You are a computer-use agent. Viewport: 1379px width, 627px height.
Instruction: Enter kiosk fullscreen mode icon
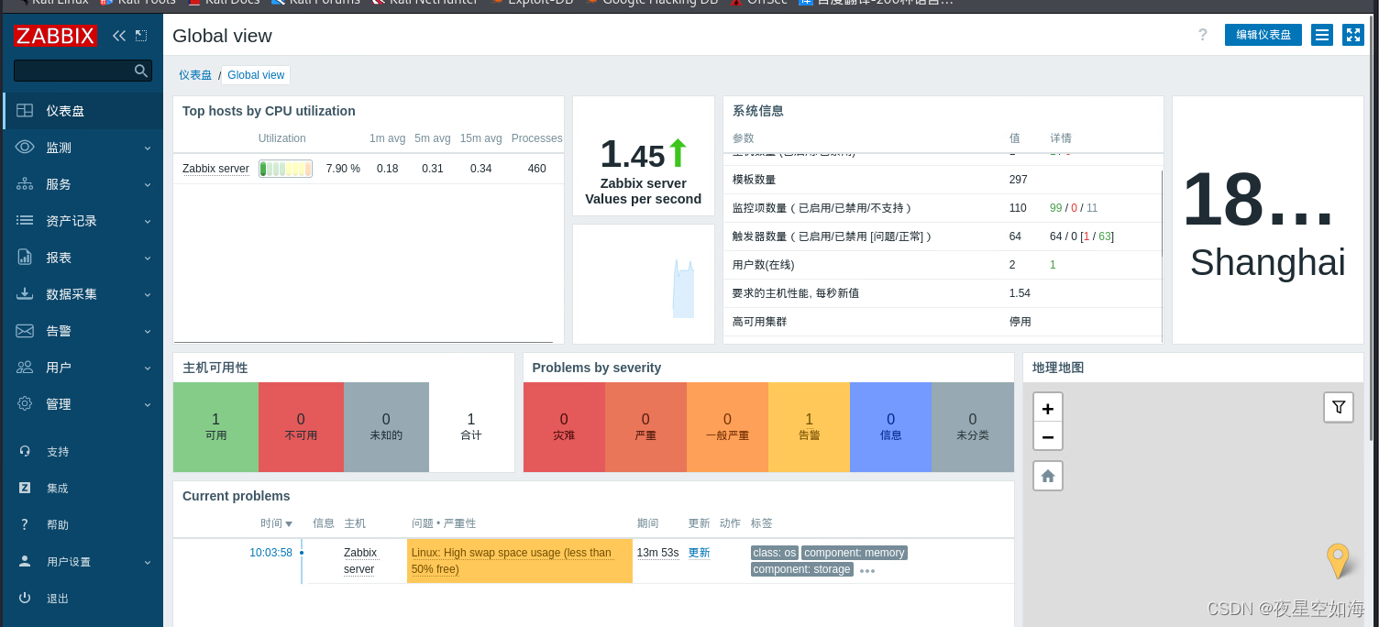pos(1353,35)
